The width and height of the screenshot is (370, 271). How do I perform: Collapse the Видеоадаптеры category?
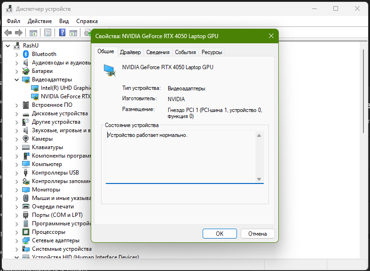click(16, 80)
